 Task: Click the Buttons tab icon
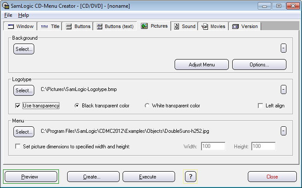click(x=69, y=26)
